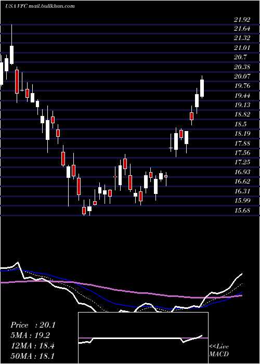The width and height of the screenshot is (260, 364).
Task: Click the 21.01 price label
Action: point(242,48)
